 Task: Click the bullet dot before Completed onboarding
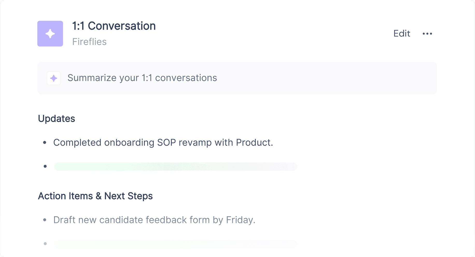pyautogui.click(x=45, y=143)
